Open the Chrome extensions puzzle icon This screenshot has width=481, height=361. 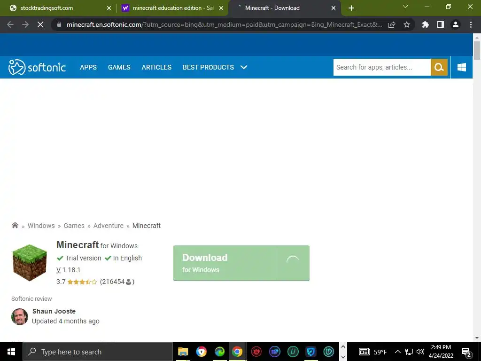(426, 24)
